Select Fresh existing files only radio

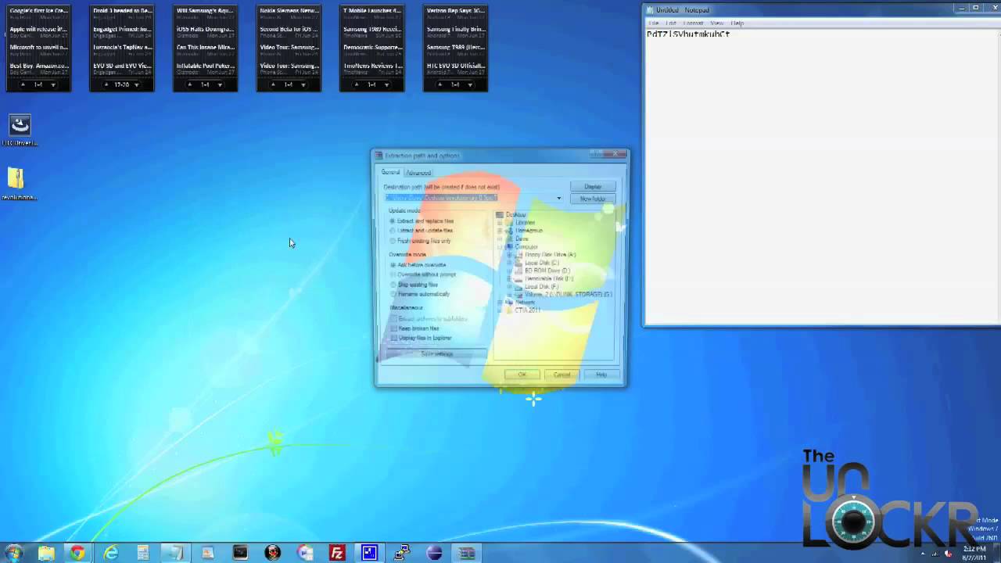point(421,241)
